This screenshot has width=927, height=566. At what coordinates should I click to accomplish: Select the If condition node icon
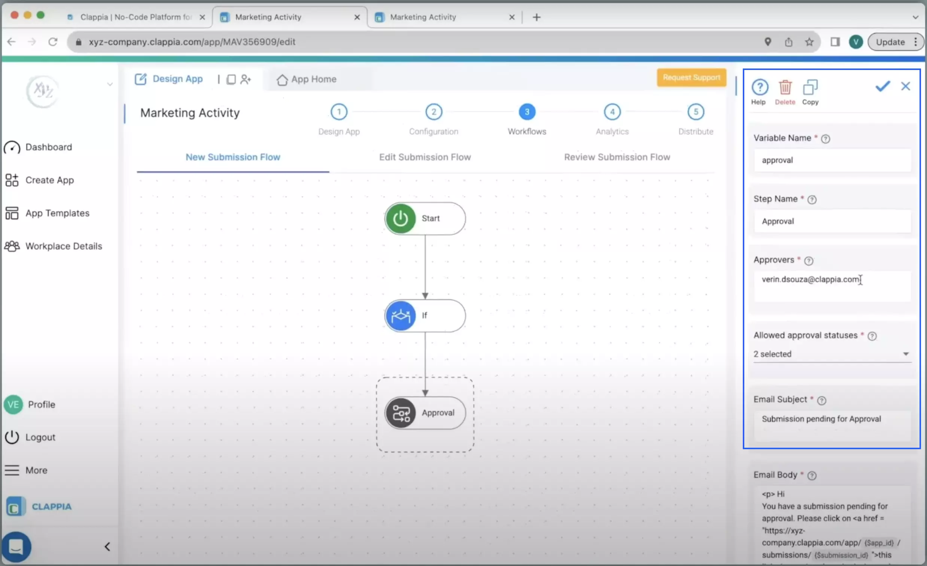click(400, 316)
